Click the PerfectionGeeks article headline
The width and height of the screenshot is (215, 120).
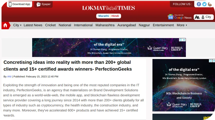[x=68, y=66]
